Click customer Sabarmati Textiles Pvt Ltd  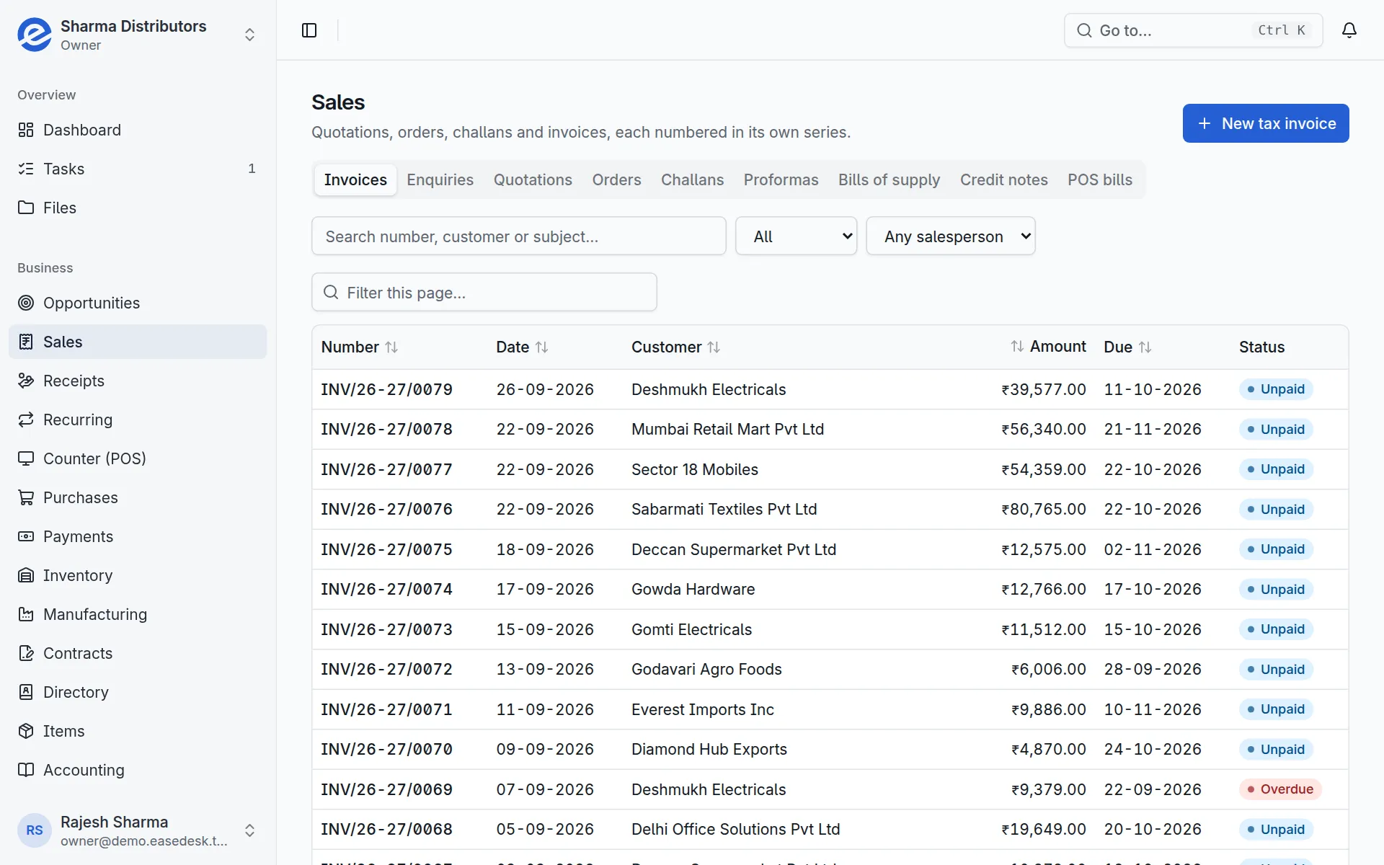(x=724, y=510)
